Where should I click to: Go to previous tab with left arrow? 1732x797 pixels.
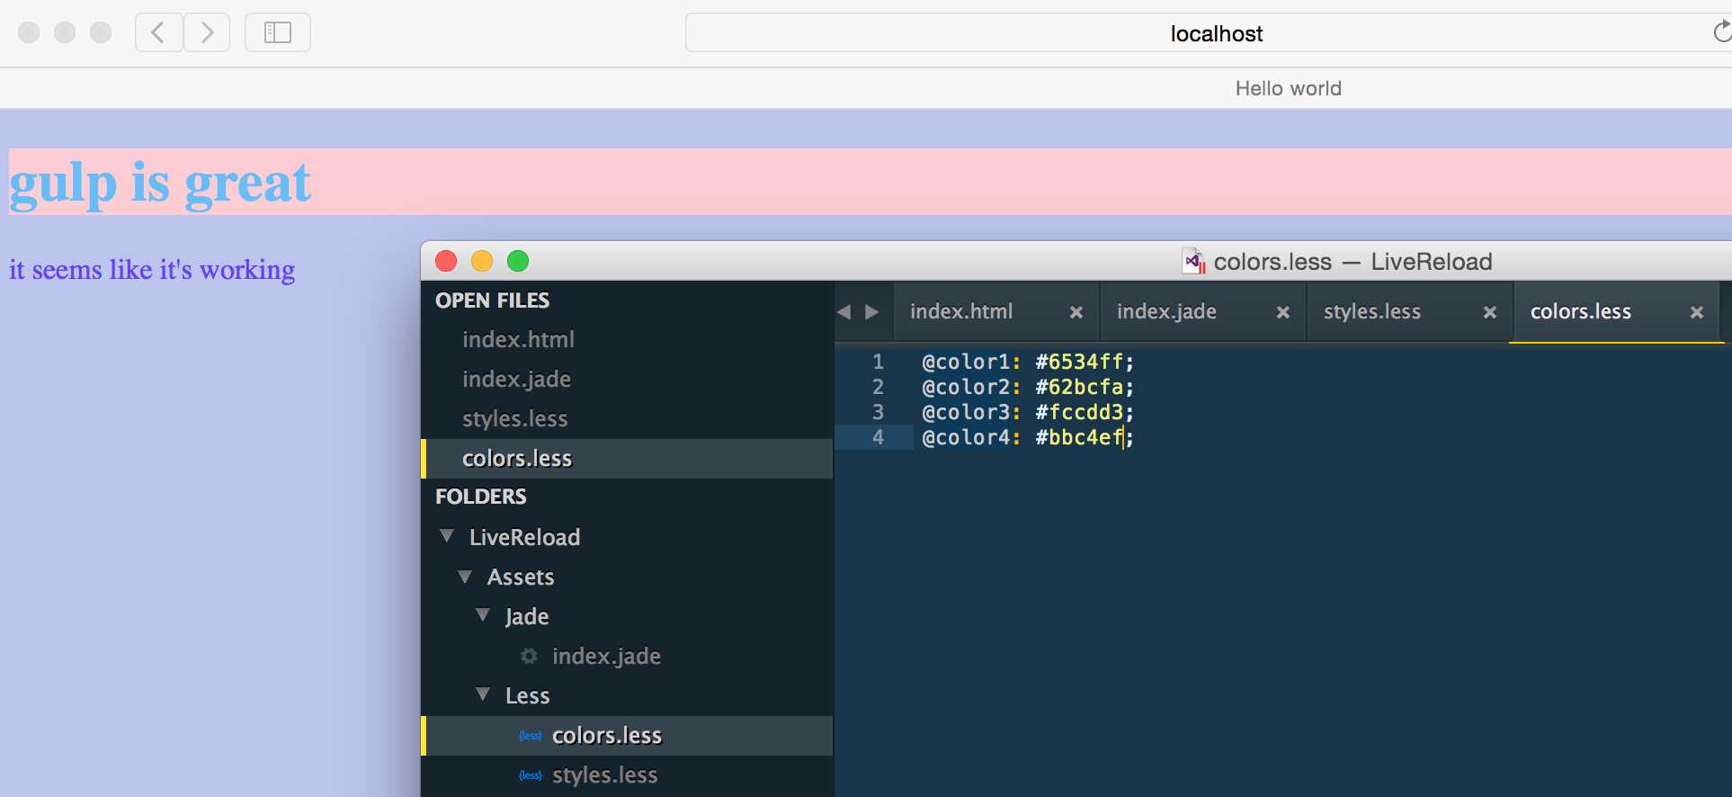[844, 312]
